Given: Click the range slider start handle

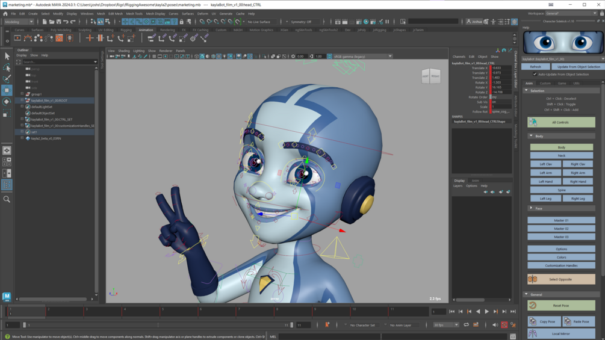Looking at the screenshot, I should click(x=25, y=325).
